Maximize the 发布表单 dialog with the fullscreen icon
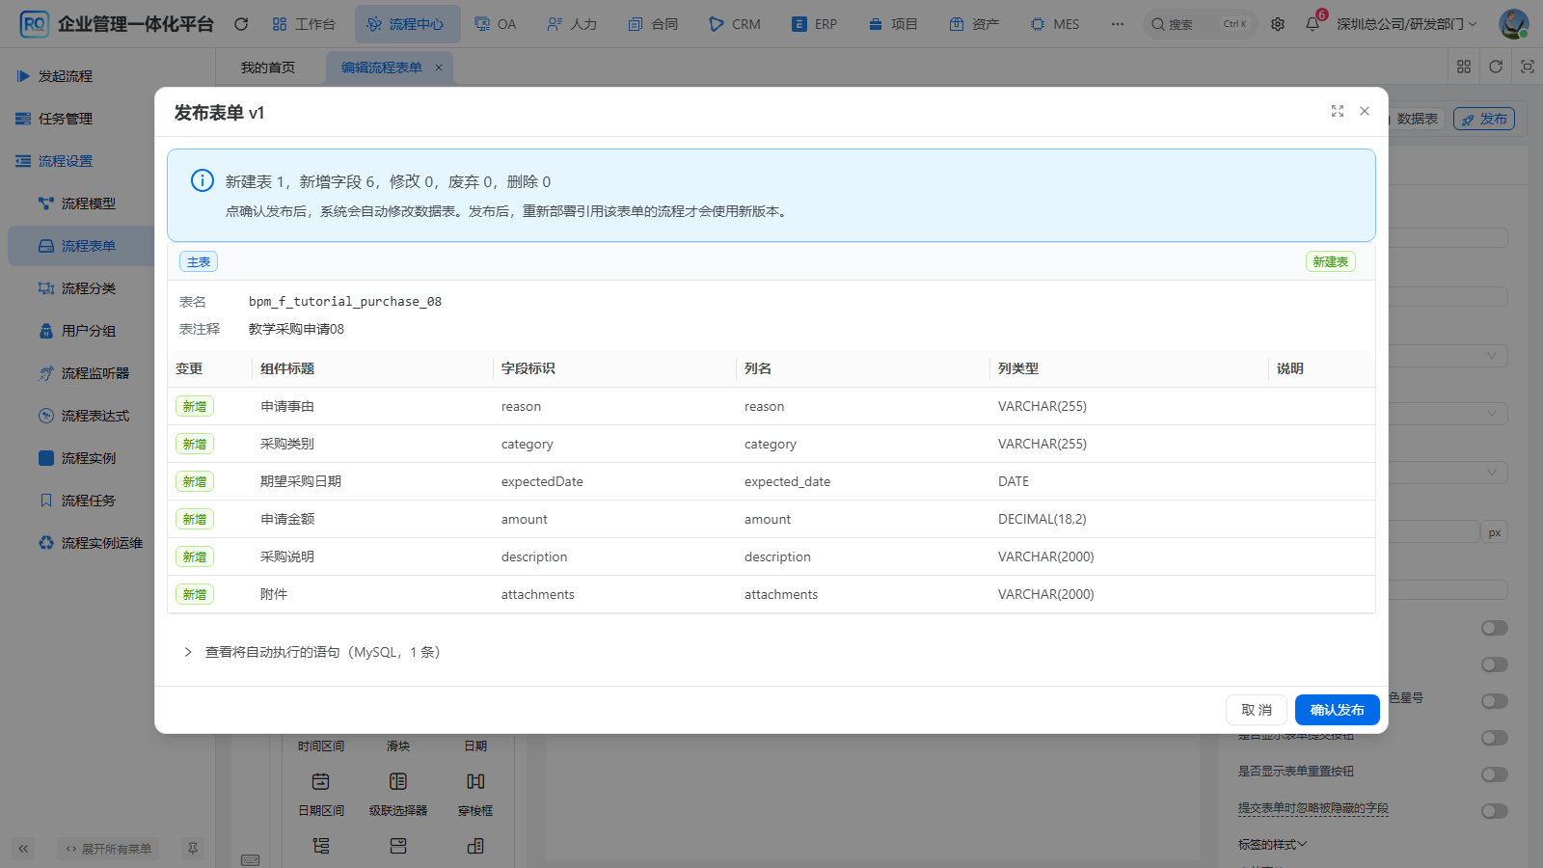The image size is (1543, 868). (1338, 111)
